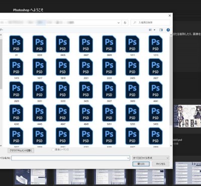Select the PSD file named 4647
201x186 pixels.
[63, 115]
